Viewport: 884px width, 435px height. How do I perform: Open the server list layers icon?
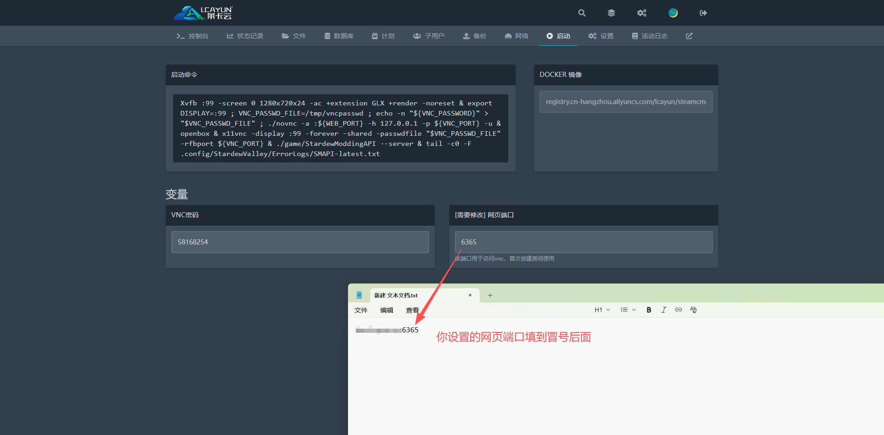[x=611, y=13]
